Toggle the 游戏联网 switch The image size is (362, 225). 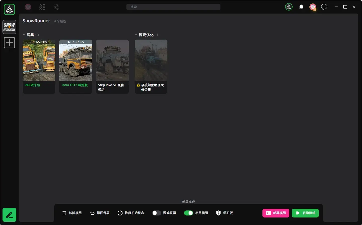click(x=157, y=213)
